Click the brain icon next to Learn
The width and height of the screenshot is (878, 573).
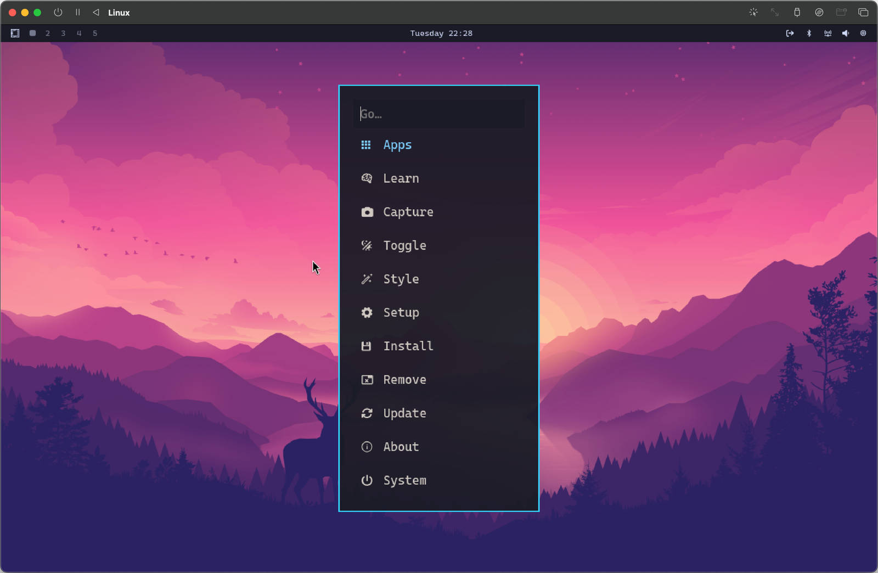[367, 178]
